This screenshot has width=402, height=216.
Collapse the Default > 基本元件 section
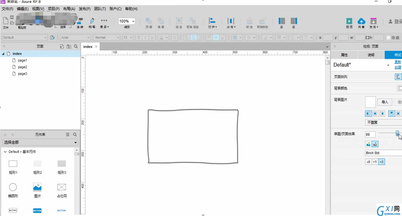(x=5, y=151)
